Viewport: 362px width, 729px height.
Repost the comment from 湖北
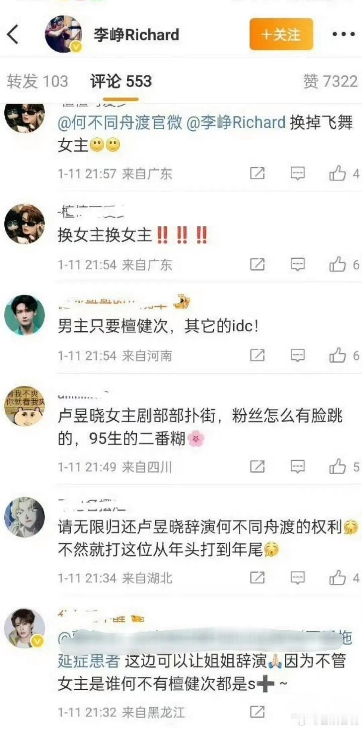pos(257,578)
